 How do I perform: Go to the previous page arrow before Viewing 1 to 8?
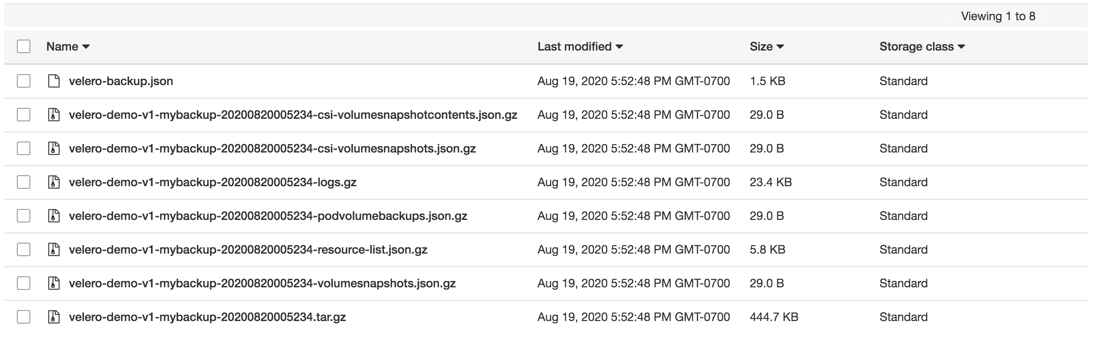(950, 16)
